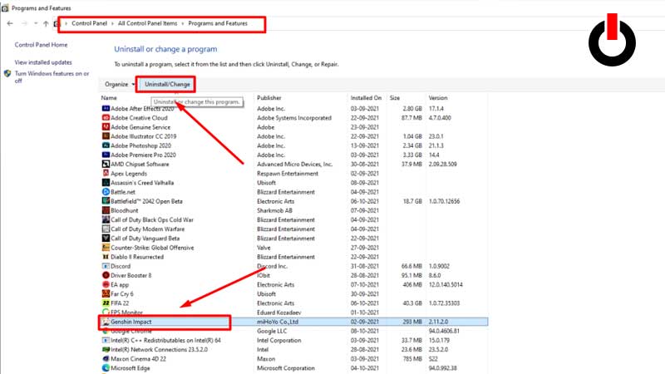
Task: Click the Adobe After Effects 2020 icon
Action: (x=106, y=109)
